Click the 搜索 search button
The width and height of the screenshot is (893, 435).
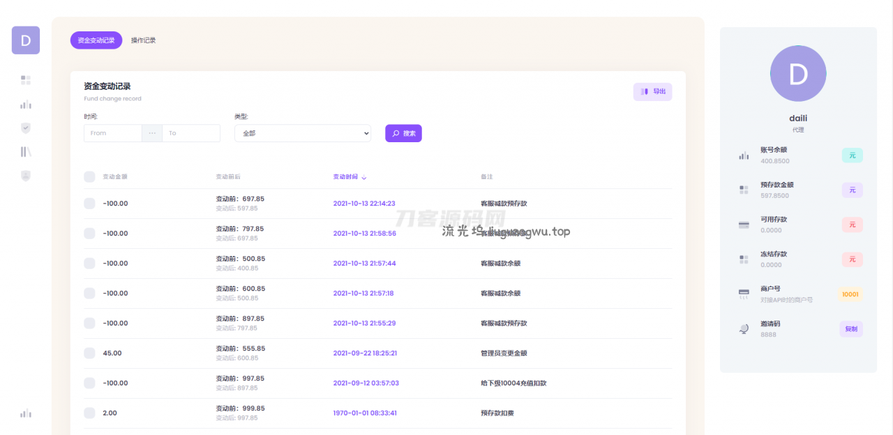coord(403,133)
